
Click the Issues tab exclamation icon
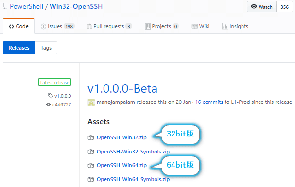point(43,27)
